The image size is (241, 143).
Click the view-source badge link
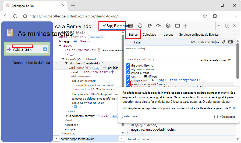[96, 37]
